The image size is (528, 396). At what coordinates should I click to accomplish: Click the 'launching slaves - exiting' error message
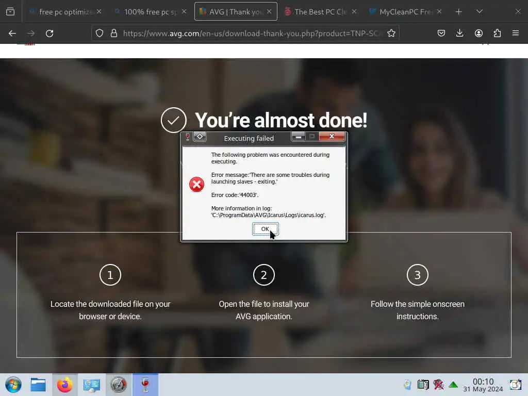point(270,178)
